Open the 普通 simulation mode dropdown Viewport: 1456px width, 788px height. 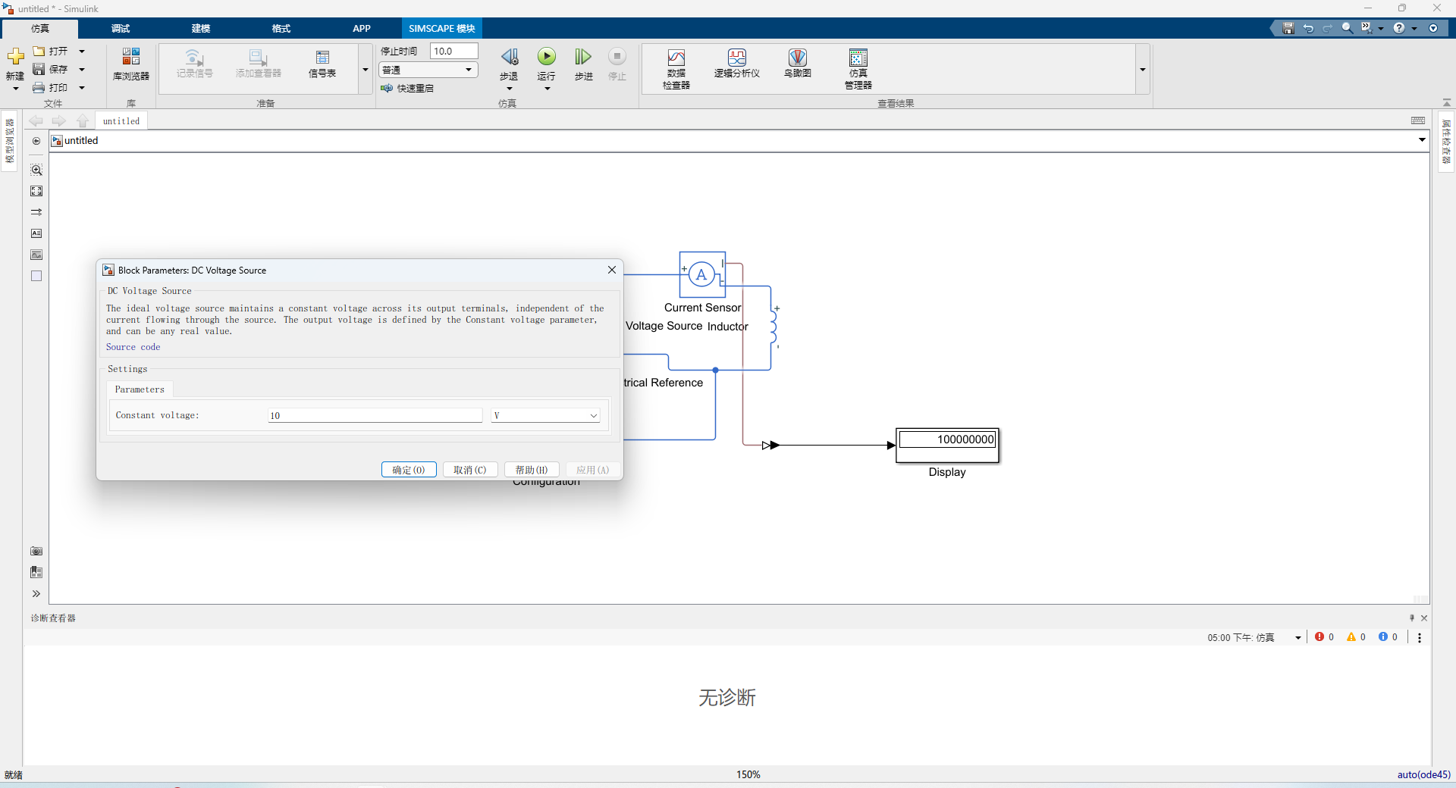coord(428,70)
